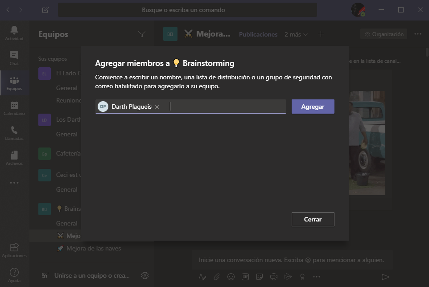Go to Llamadas in the sidebar

(x=14, y=133)
